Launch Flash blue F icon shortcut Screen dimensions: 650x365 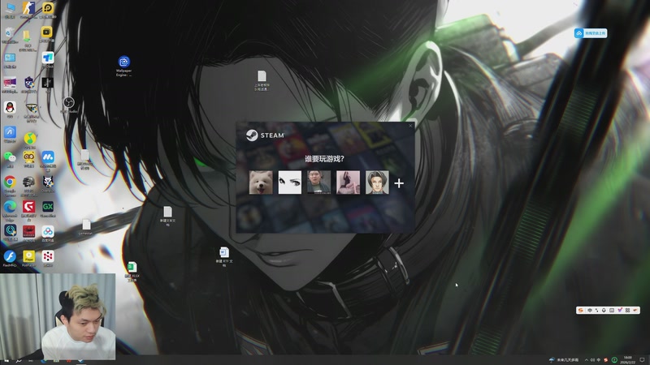tap(10, 258)
